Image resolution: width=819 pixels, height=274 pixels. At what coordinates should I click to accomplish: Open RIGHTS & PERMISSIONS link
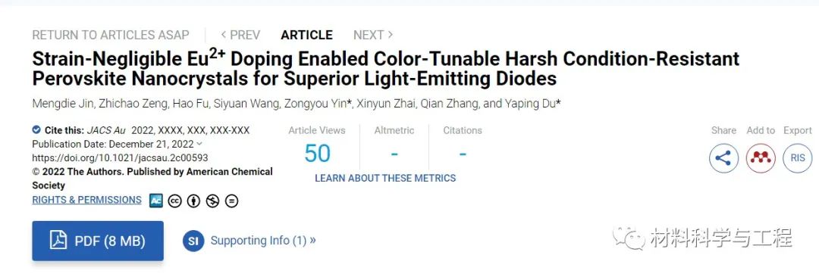tap(86, 200)
